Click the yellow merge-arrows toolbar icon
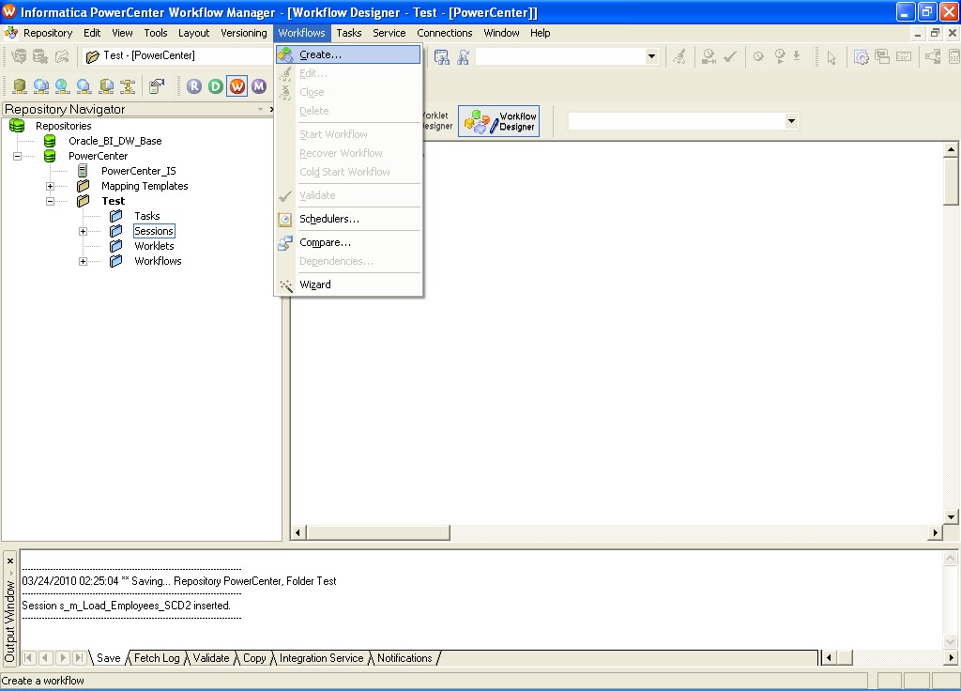Image resolution: width=961 pixels, height=691 pixels. [x=128, y=86]
